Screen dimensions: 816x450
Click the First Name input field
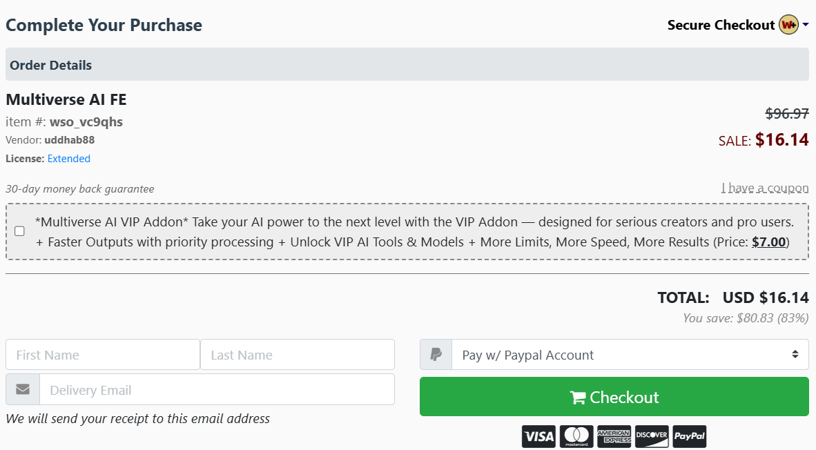pyautogui.click(x=102, y=354)
